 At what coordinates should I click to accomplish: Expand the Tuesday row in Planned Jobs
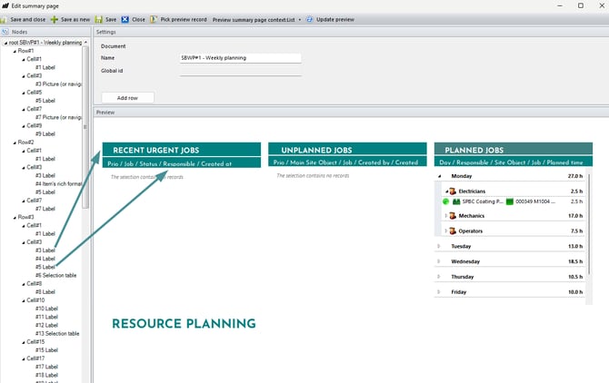(x=440, y=246)
